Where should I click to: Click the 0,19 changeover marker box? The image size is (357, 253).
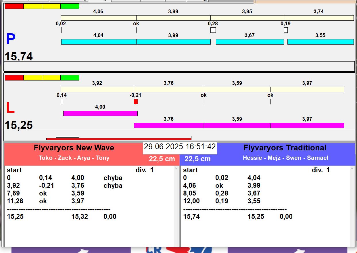click(286, 30)
